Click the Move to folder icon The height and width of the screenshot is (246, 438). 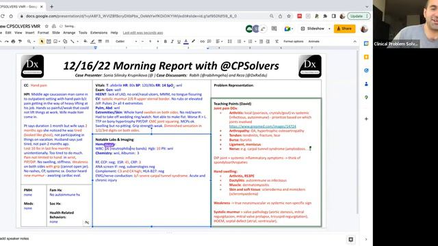54,26
